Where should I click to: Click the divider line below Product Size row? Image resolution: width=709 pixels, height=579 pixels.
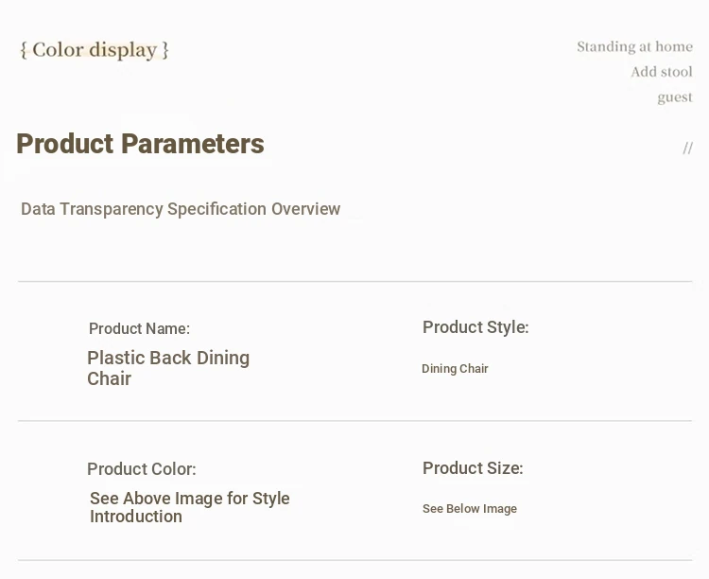coord(354,560)
